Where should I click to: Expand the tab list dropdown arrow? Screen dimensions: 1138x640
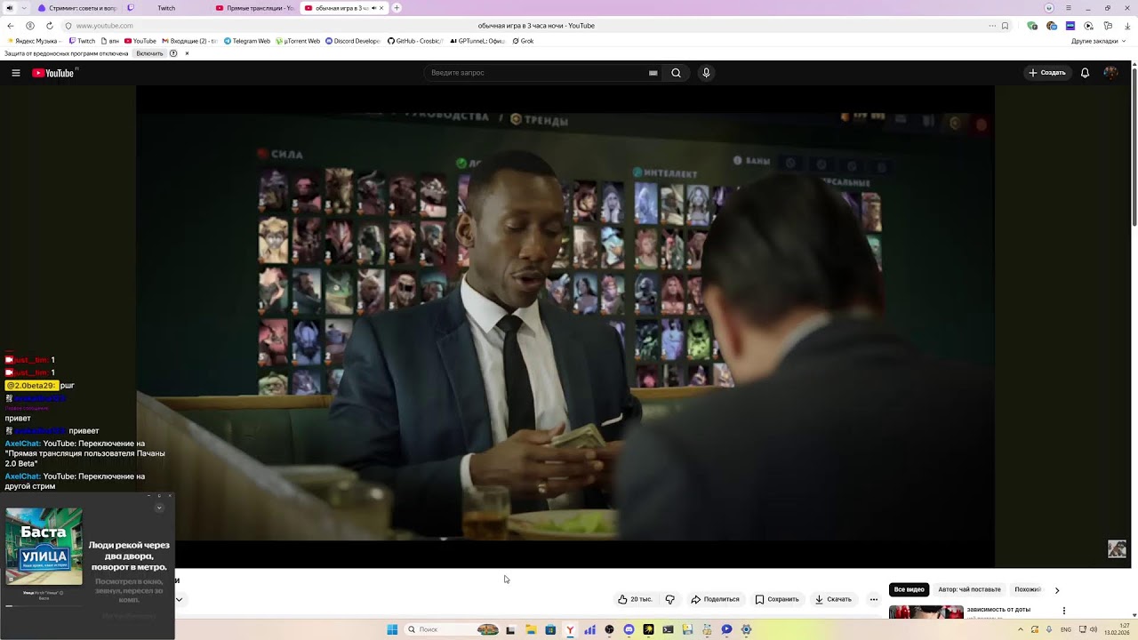pos(24,8)
